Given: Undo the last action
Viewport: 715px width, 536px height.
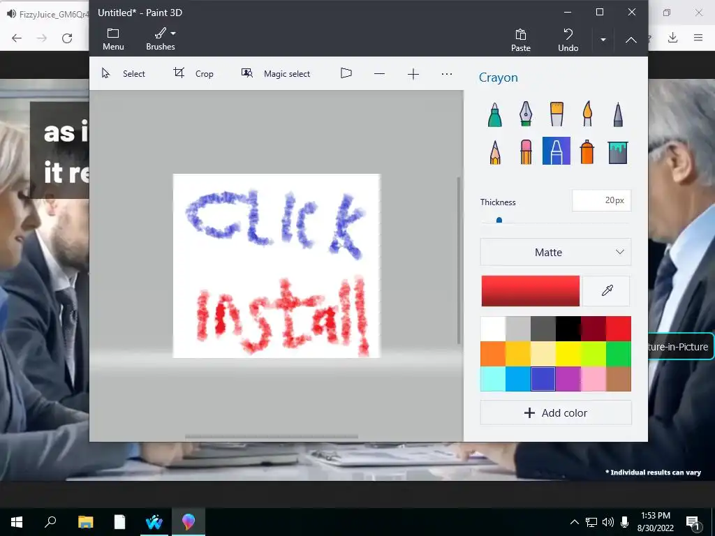Looking at the screenshot, I should pos(568,40).
